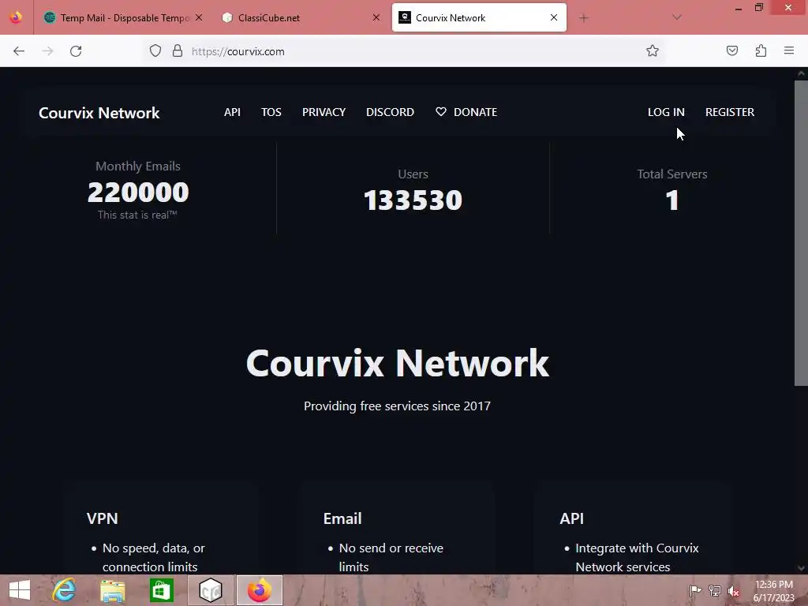Click the VPN card heading
This screenshot has height=606, width=808.
pos(102,518)
